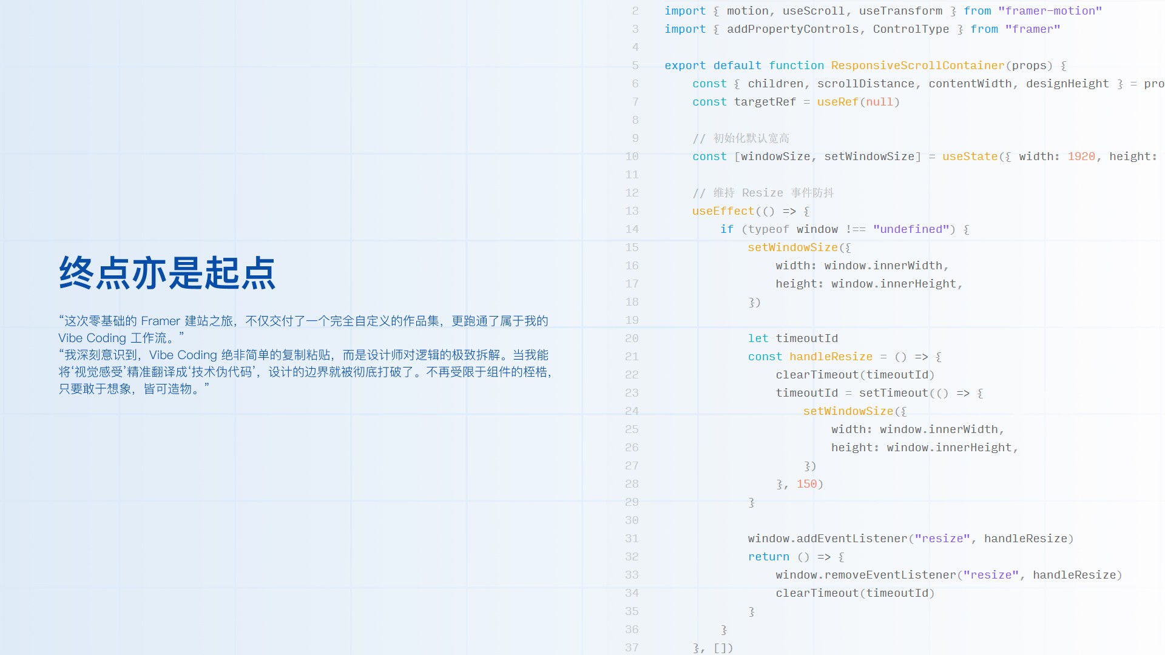Click the 初始化默认宽高 comment
1165x655 pixels.
pyautogui.click(x=751, y=138)
